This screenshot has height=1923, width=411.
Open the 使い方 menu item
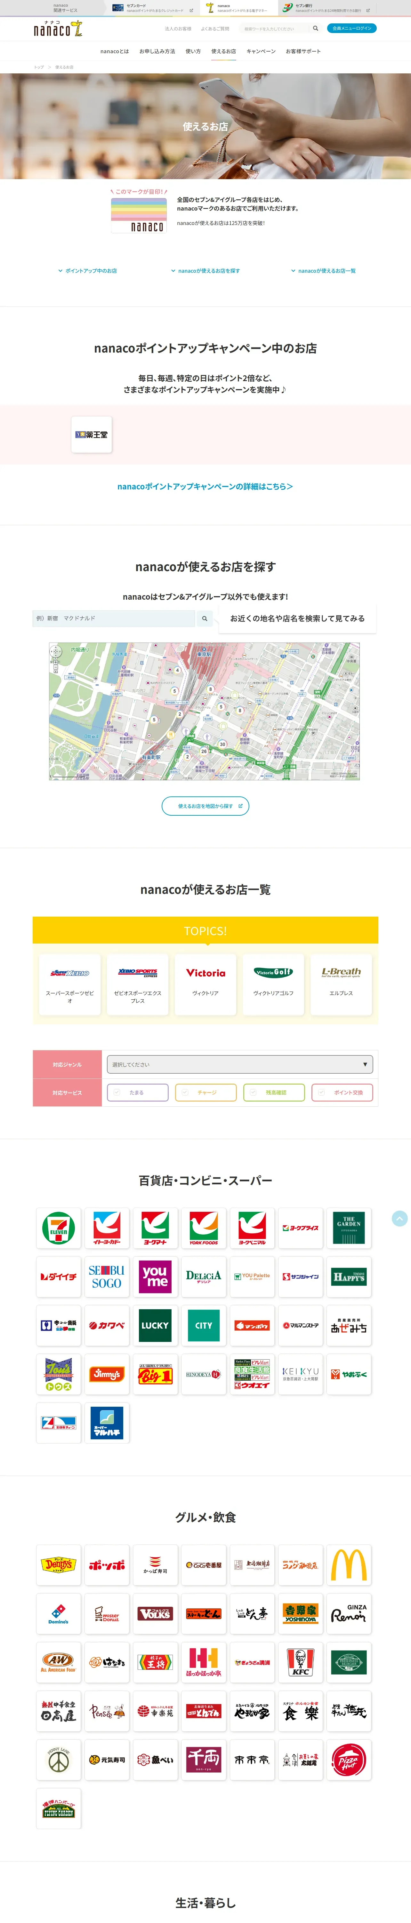(x=193, y=52)
